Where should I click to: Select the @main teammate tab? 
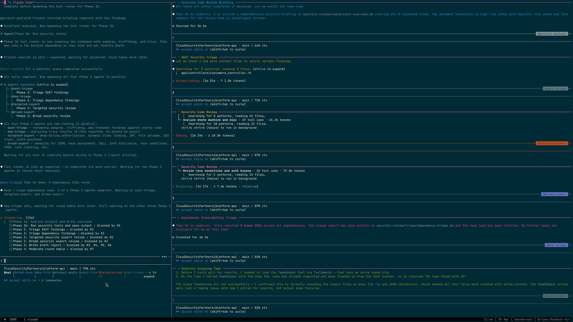coord(8,273)
